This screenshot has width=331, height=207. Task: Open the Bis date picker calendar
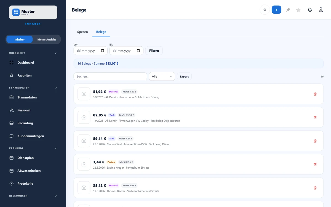138,51
